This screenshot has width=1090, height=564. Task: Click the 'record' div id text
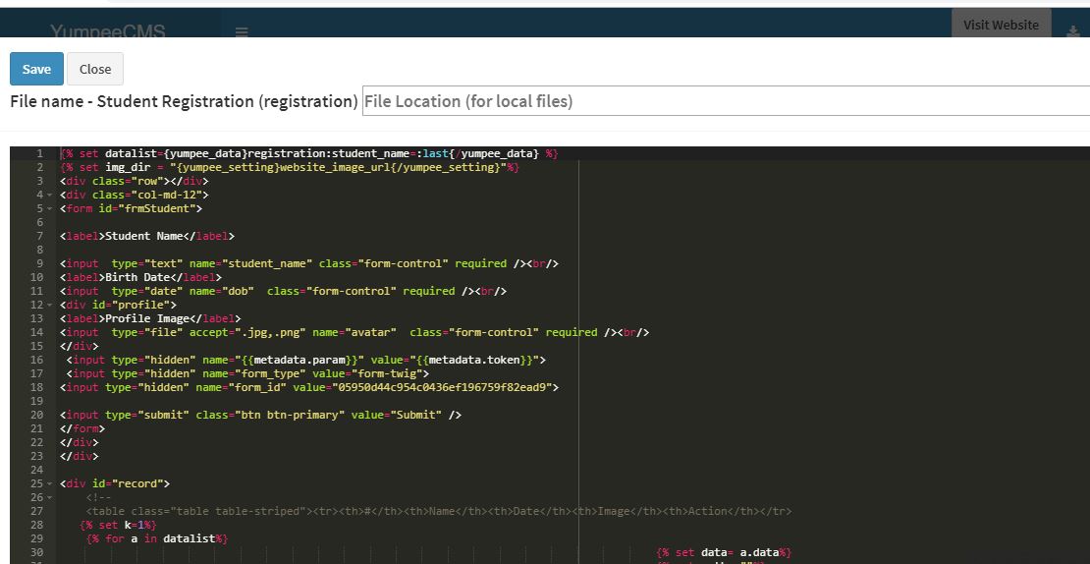[137, 483]
